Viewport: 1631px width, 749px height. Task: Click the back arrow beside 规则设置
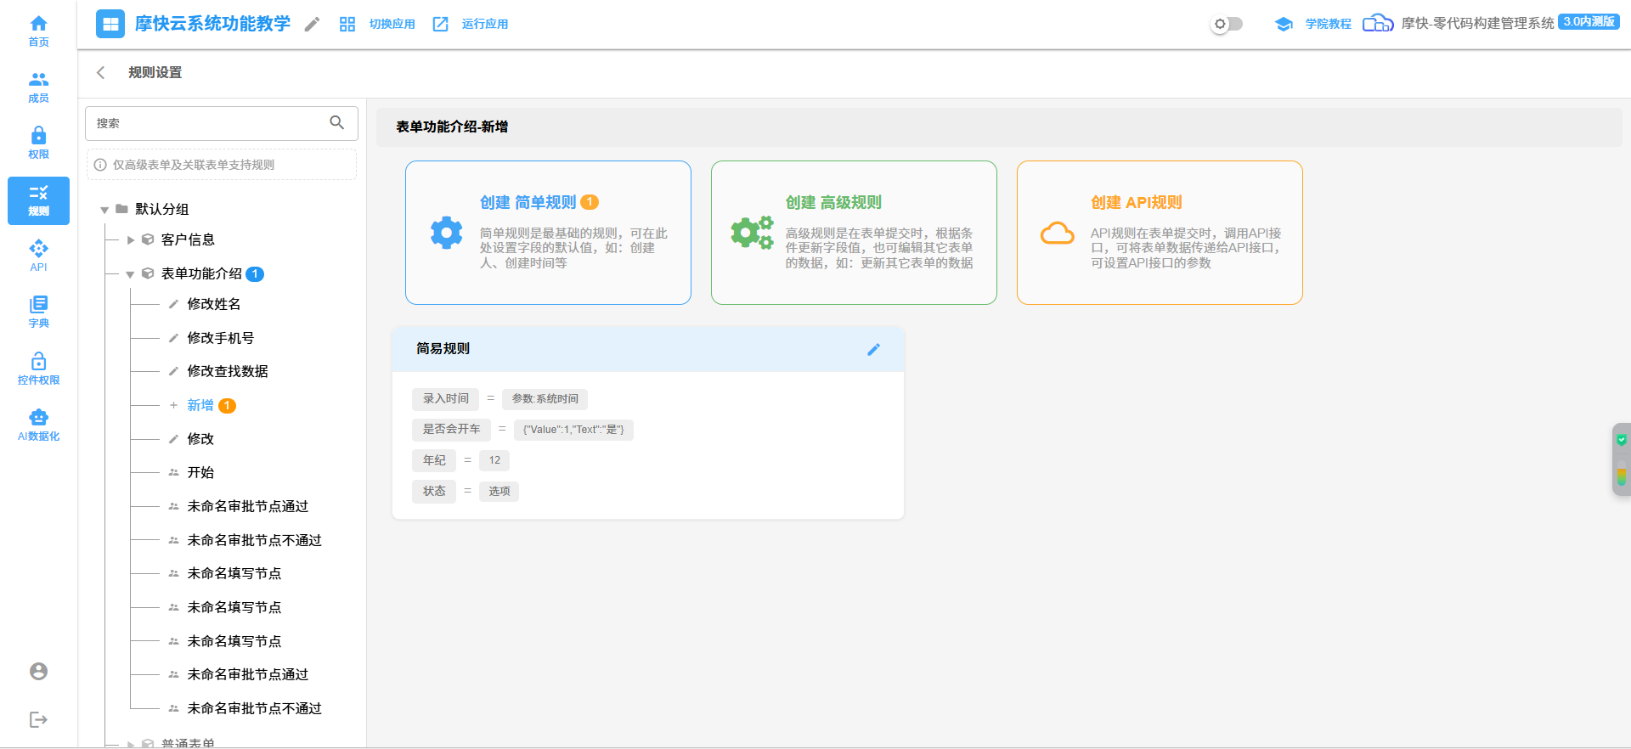(x=101, y=72)
